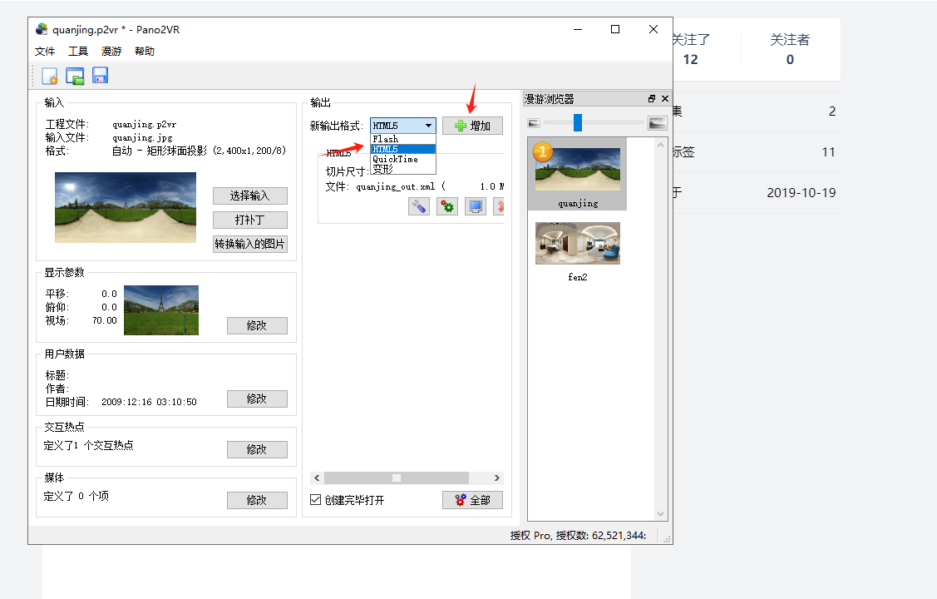
Task: Click the monitor preview output icon
Action: (x=476, y=206)
